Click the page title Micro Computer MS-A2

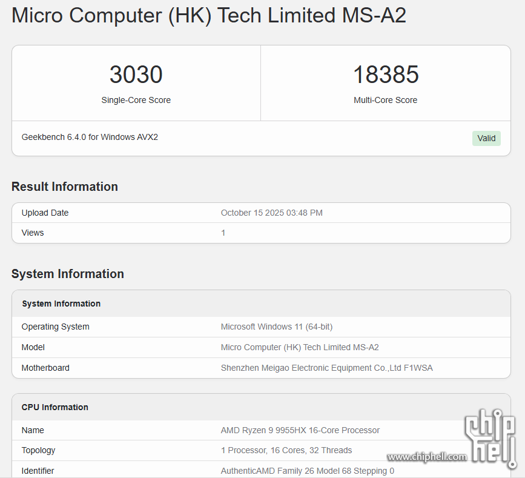click(x=209, y=16)
